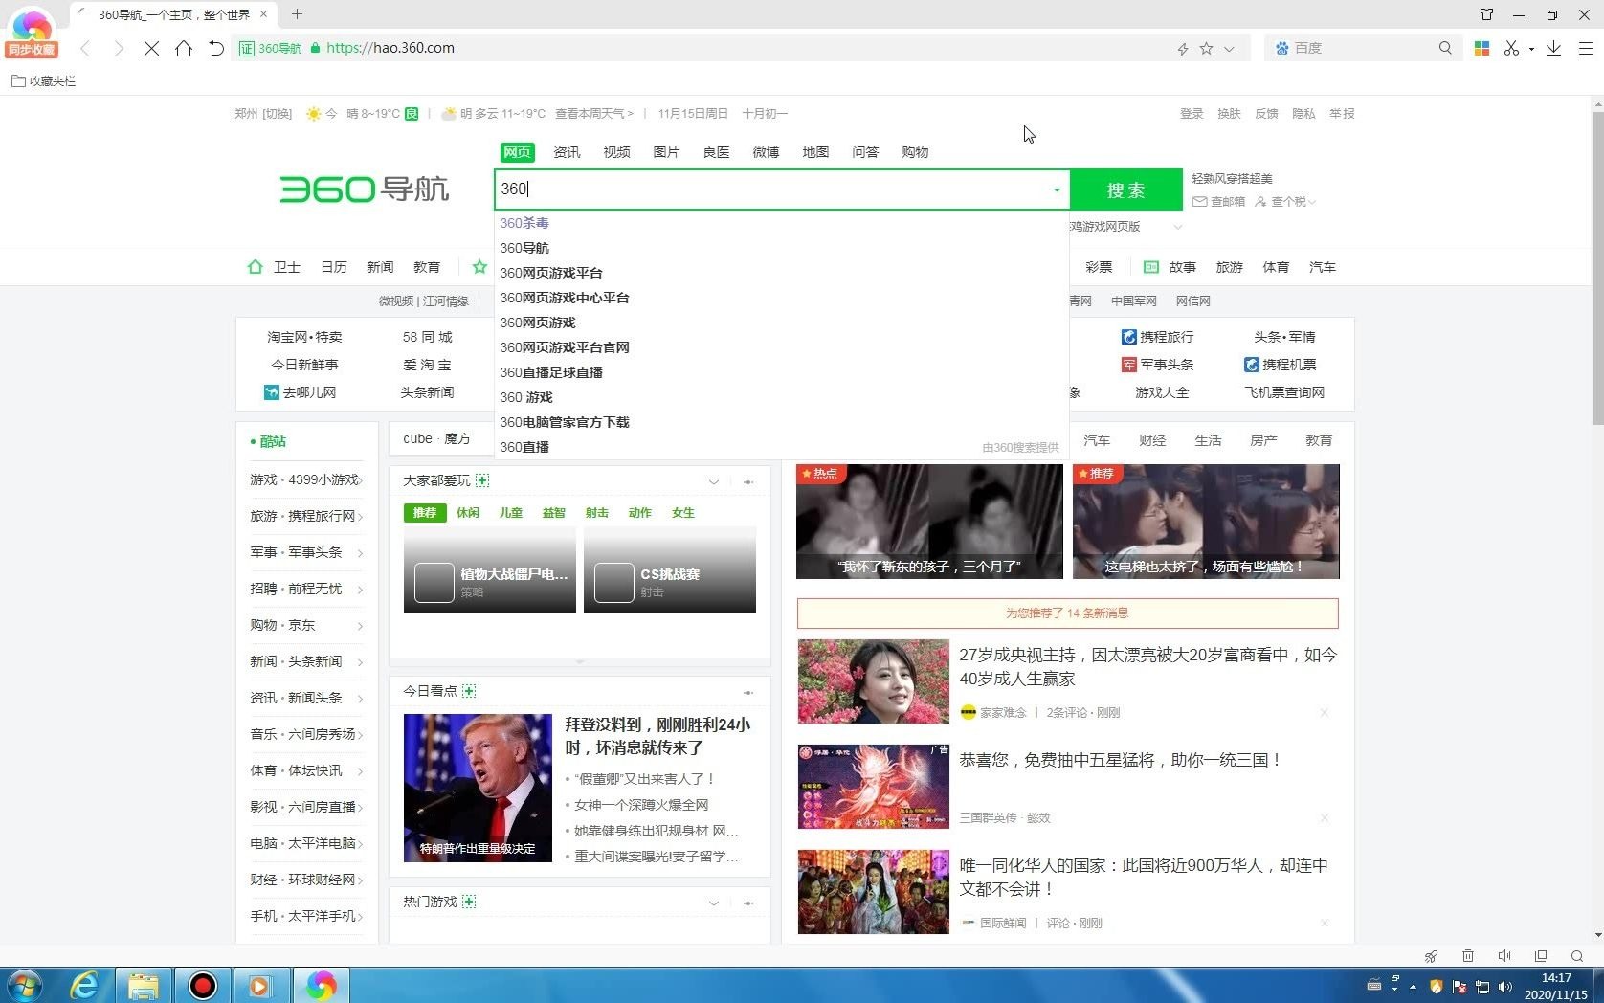Select the scissors screenshot tool on the toolbar

tap(1511, 48)
